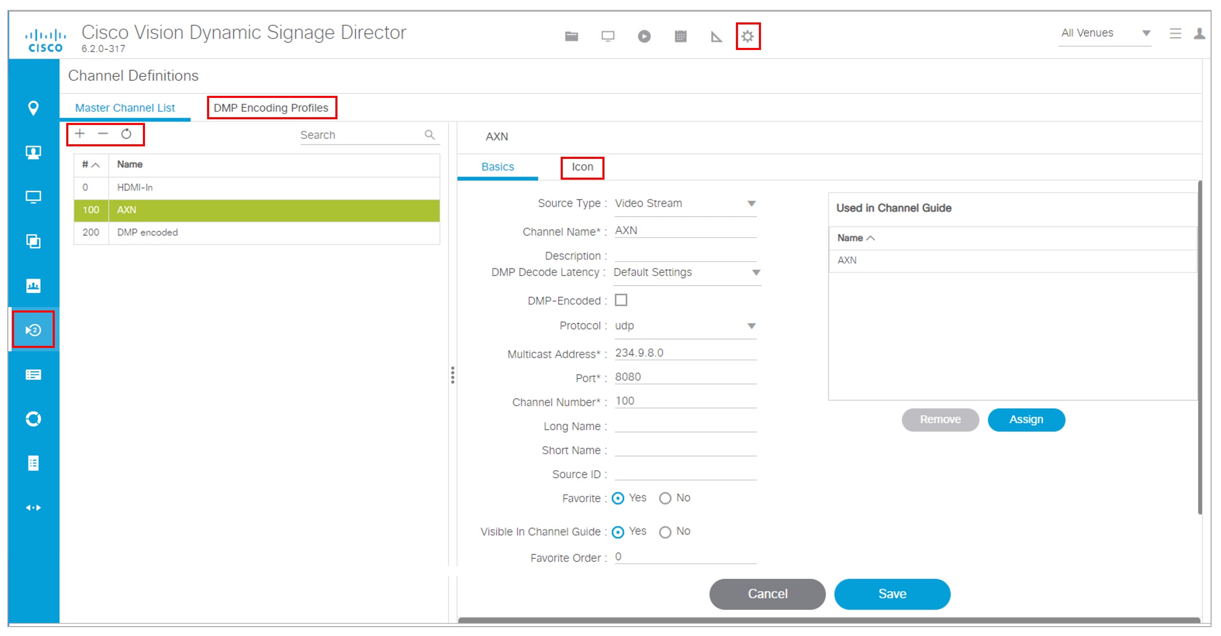The width and height of the screenshot is (1221, 636).
Task: Click the Port input field
Action: click(685, 377)
